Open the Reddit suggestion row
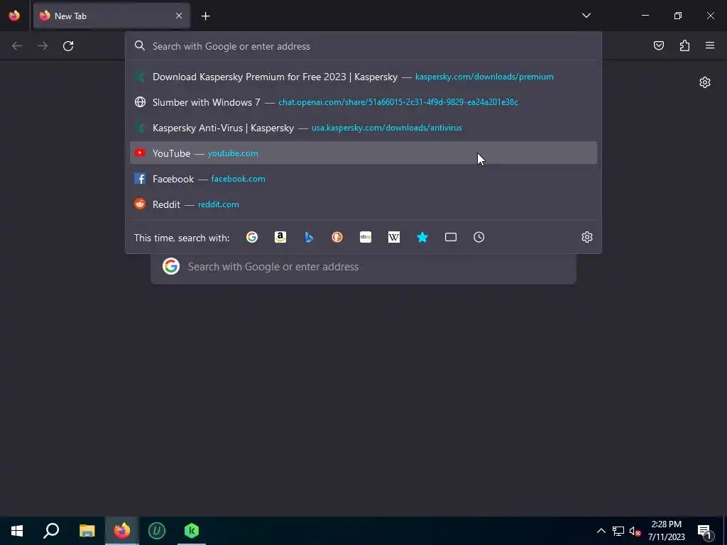Image resolution: width=727 pixels, height=545 pixels. [363, 204]
